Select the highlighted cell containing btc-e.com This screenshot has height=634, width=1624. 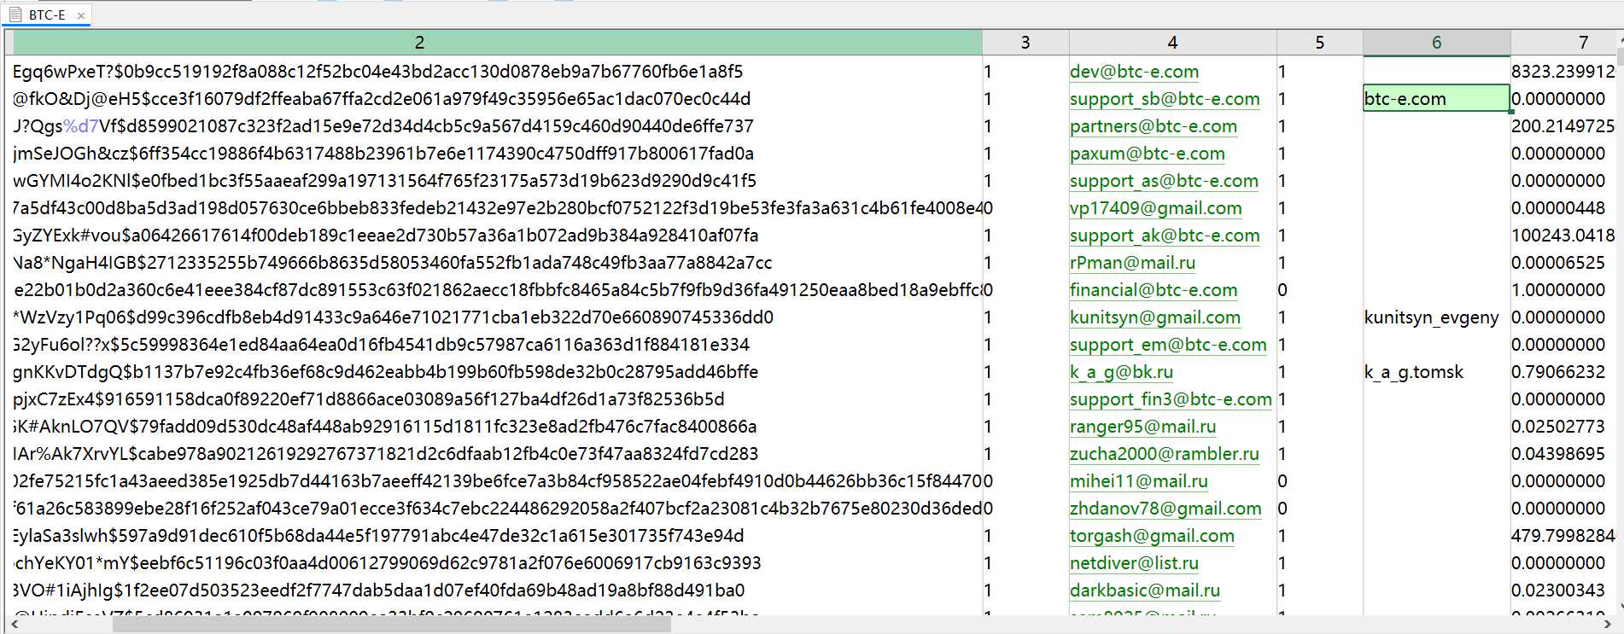[x=1436, y=99]
